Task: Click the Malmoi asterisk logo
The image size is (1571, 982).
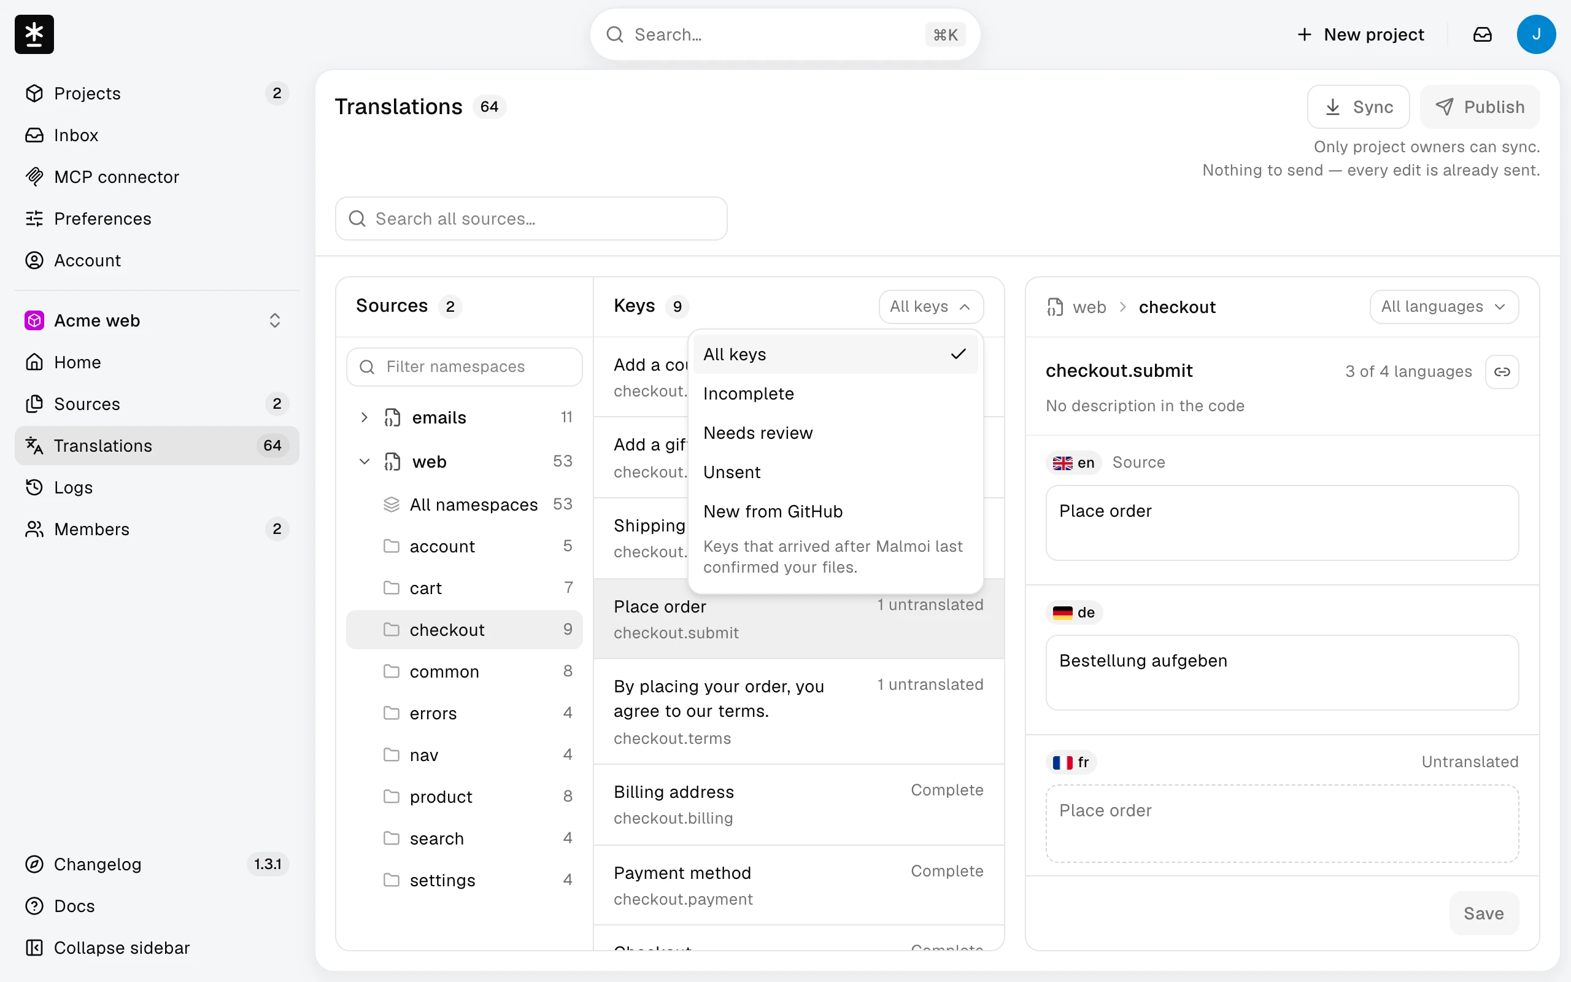Action: click(34, 34)
